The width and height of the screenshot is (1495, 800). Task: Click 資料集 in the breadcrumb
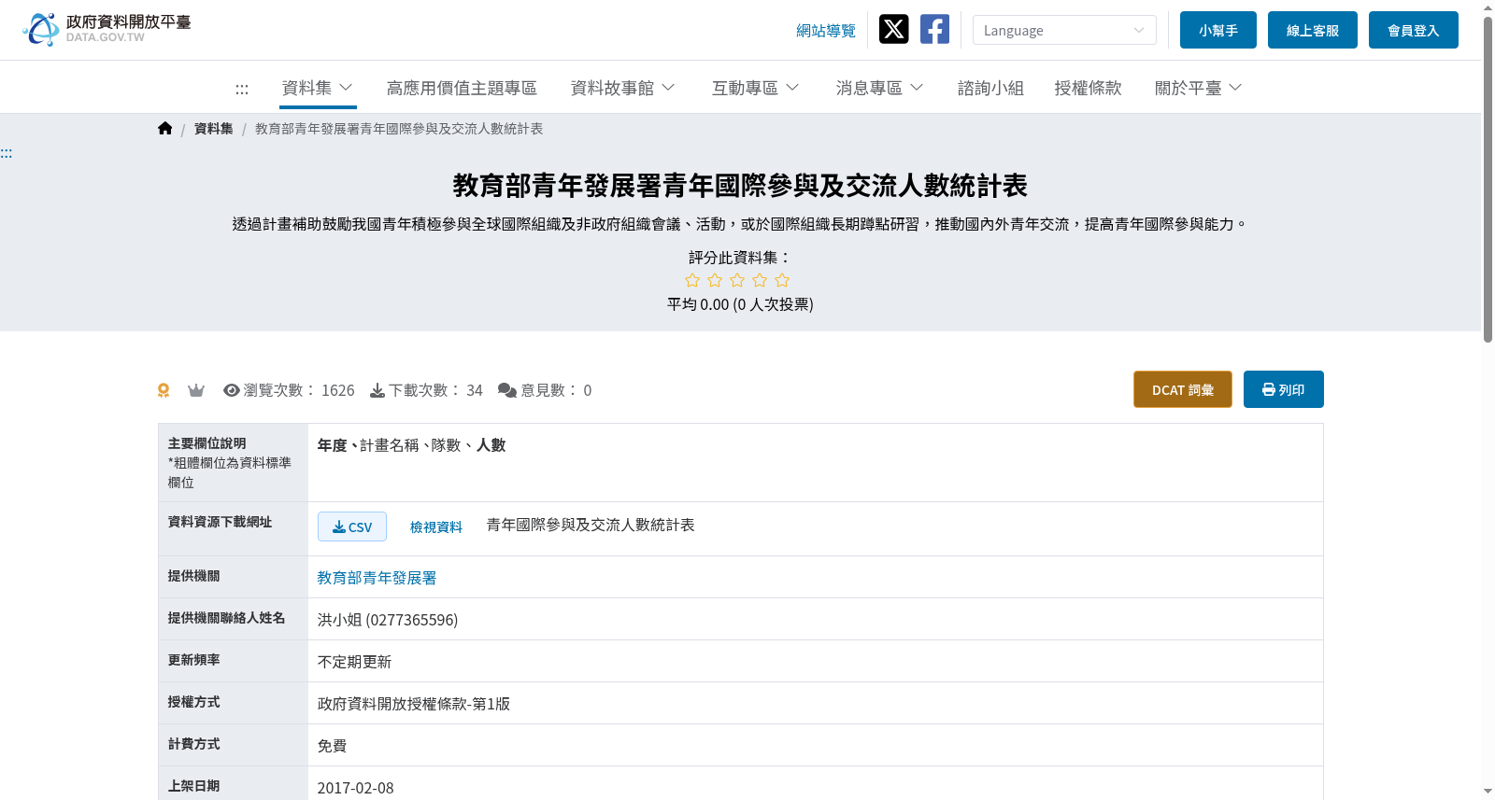214,129
